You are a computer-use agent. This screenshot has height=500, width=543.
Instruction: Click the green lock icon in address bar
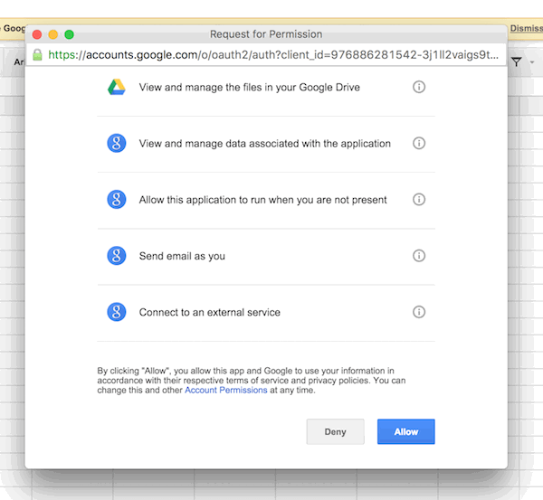tap(37, 54)
